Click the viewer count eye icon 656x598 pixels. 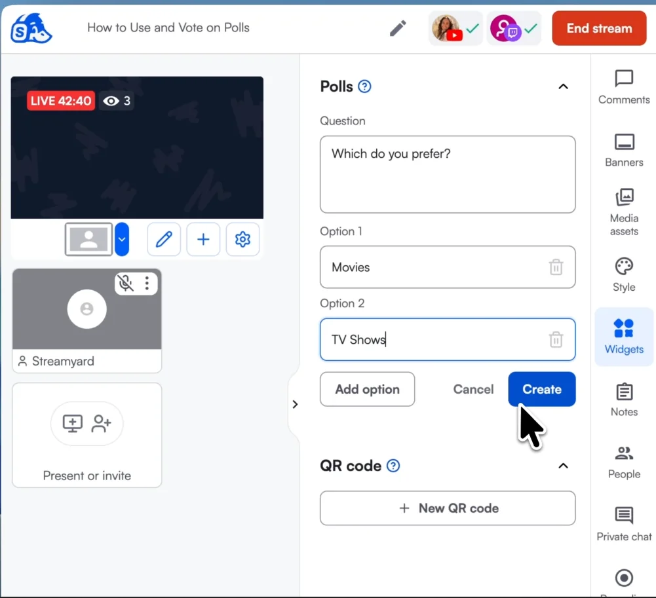click(111, 102)
